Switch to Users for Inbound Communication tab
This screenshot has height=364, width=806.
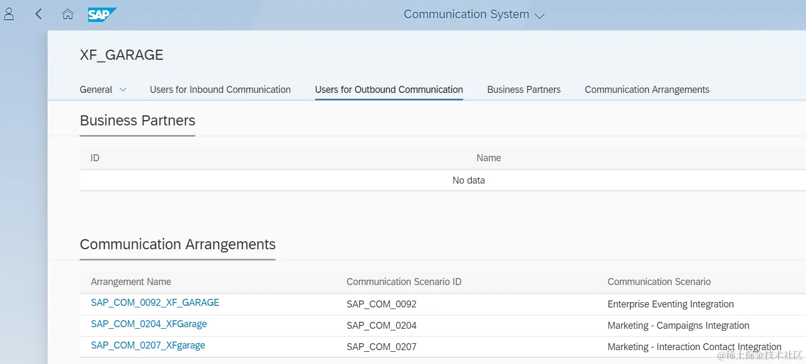click(x=220, y=90)
